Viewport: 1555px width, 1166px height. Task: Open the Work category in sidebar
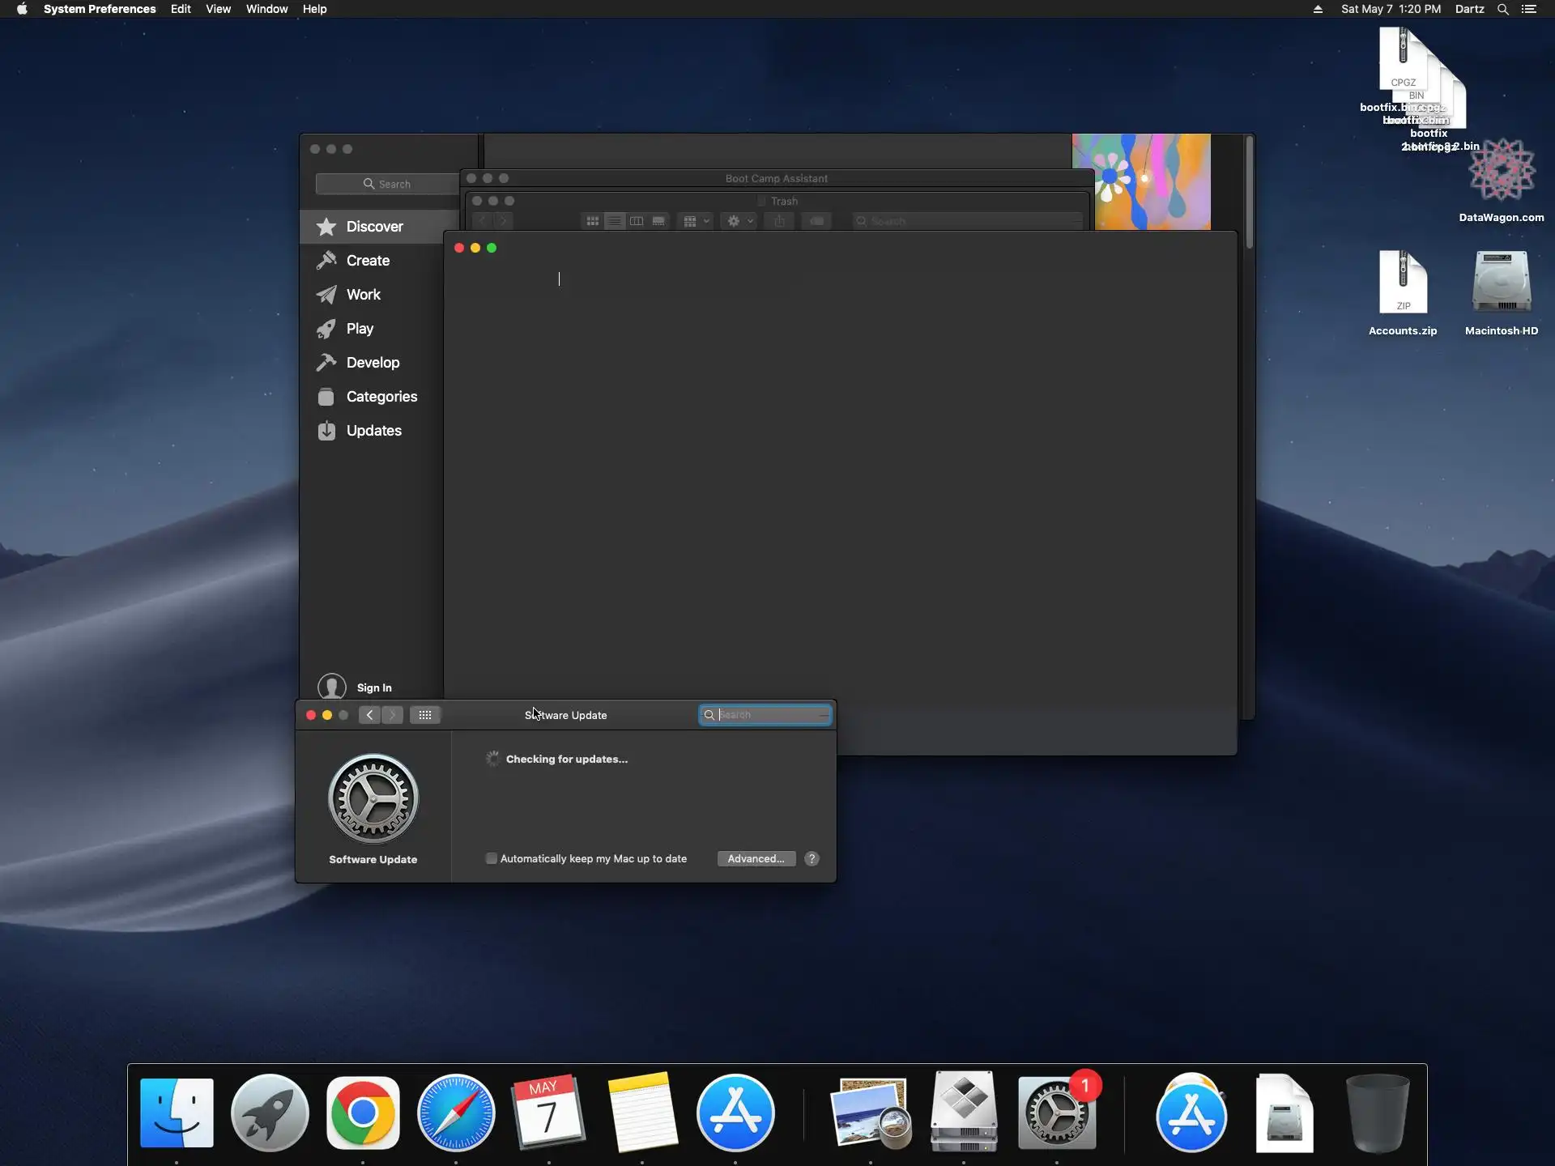[x=362, y=295]
